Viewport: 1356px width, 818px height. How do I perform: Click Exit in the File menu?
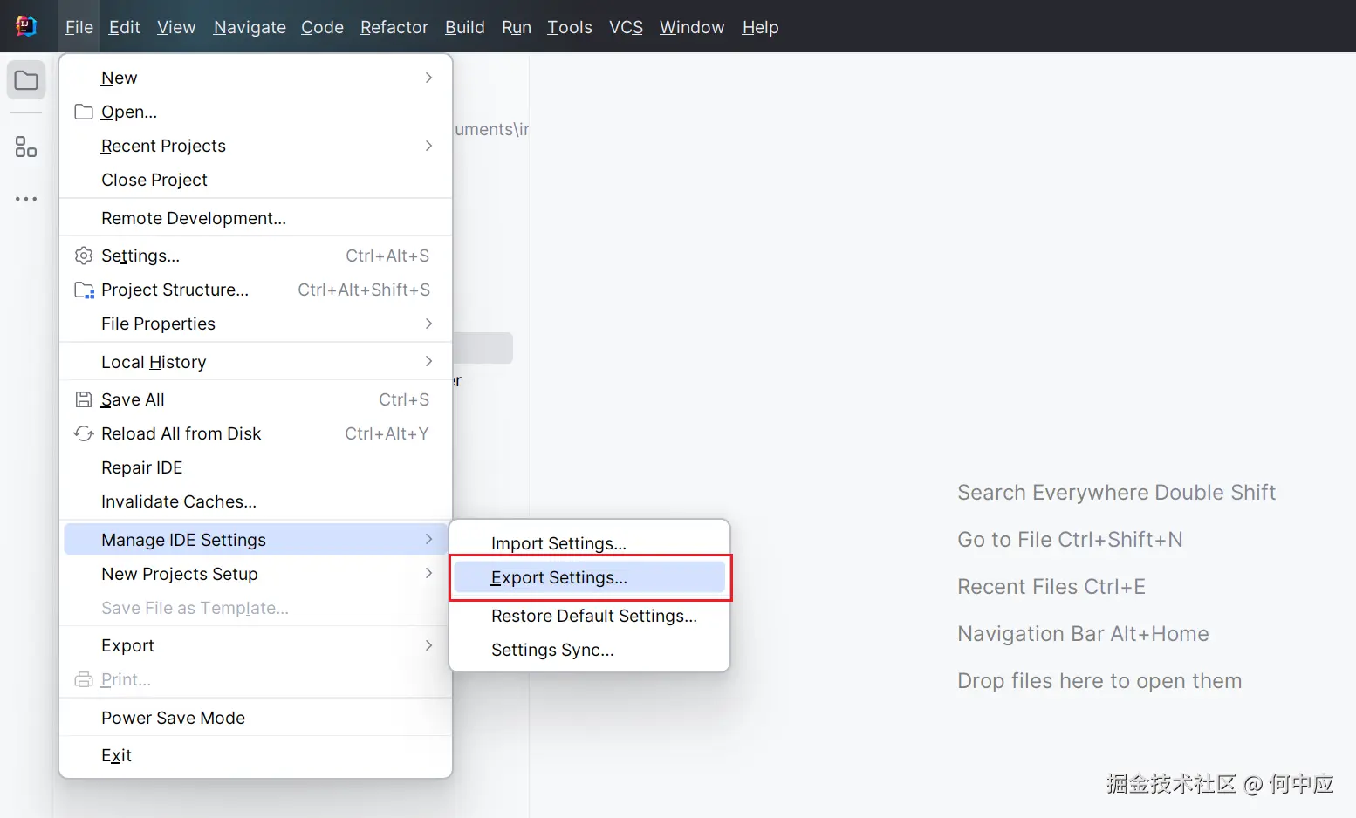click(x=116, y=755)
